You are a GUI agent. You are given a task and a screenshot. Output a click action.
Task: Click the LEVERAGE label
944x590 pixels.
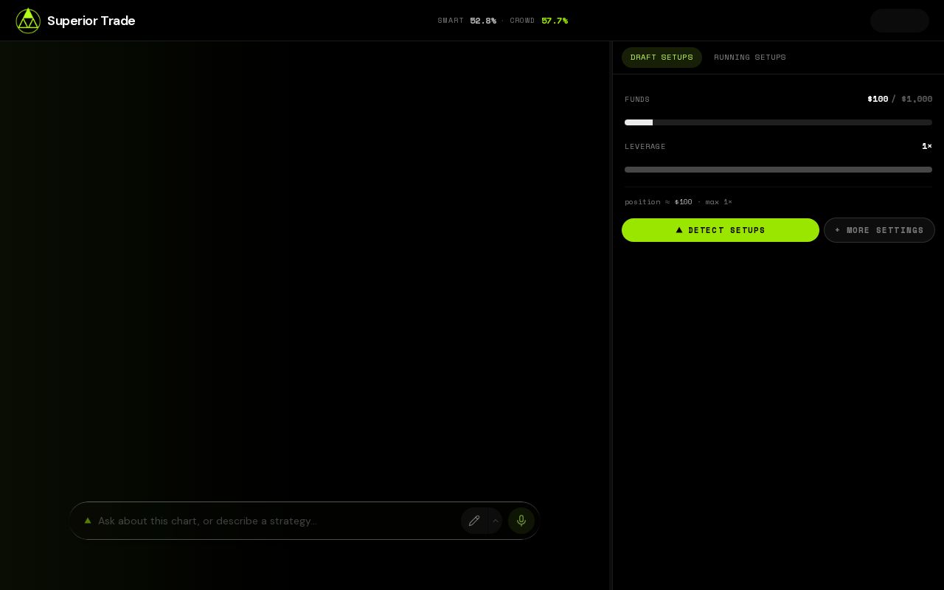tap(645, 147)
